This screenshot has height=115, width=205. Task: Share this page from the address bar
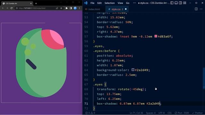tap(57, 8)
